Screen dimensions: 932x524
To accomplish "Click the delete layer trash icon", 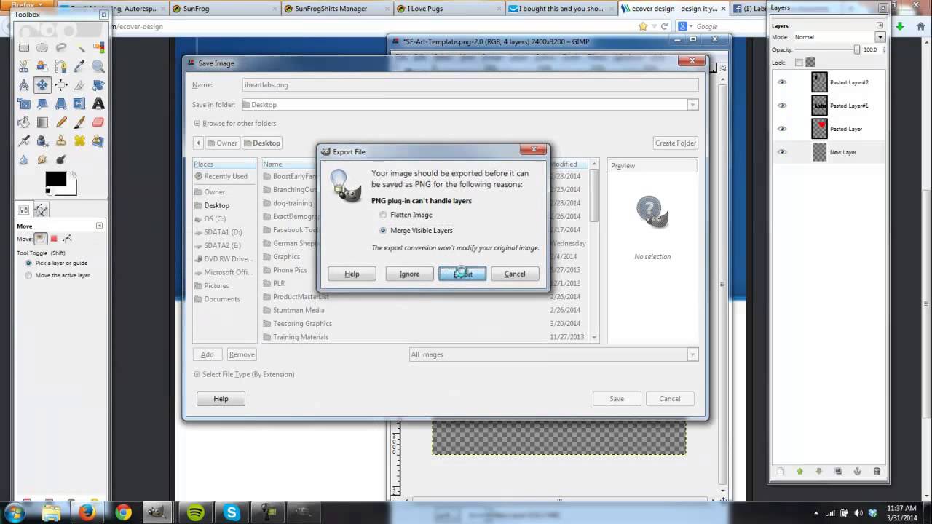I will pos(877,472).
